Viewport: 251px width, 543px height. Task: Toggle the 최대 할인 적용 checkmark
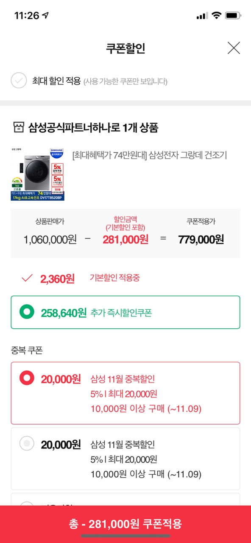point(19,81)
